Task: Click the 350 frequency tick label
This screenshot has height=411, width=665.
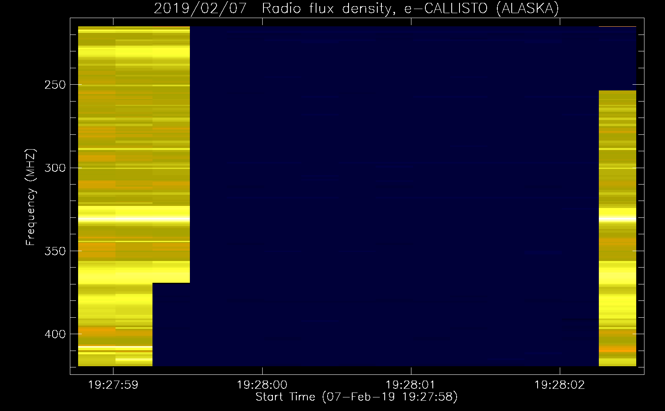Action: pyautogui.click(x=55, y=251)
